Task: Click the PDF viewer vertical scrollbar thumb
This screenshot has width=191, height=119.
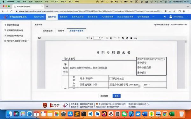Action: (186, 42)
